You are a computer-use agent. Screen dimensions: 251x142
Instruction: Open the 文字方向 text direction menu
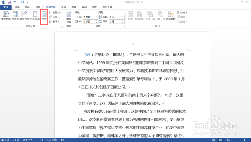(6, 16)
